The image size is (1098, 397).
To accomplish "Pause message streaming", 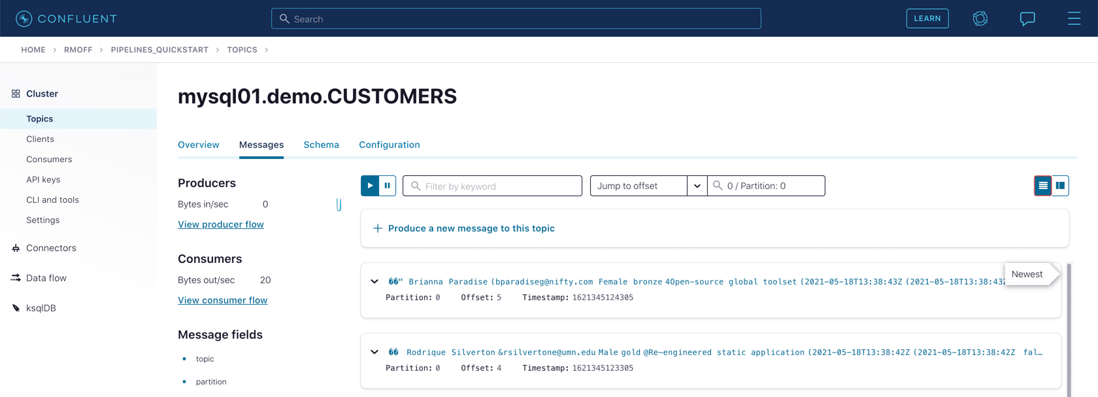I will 388,186.
